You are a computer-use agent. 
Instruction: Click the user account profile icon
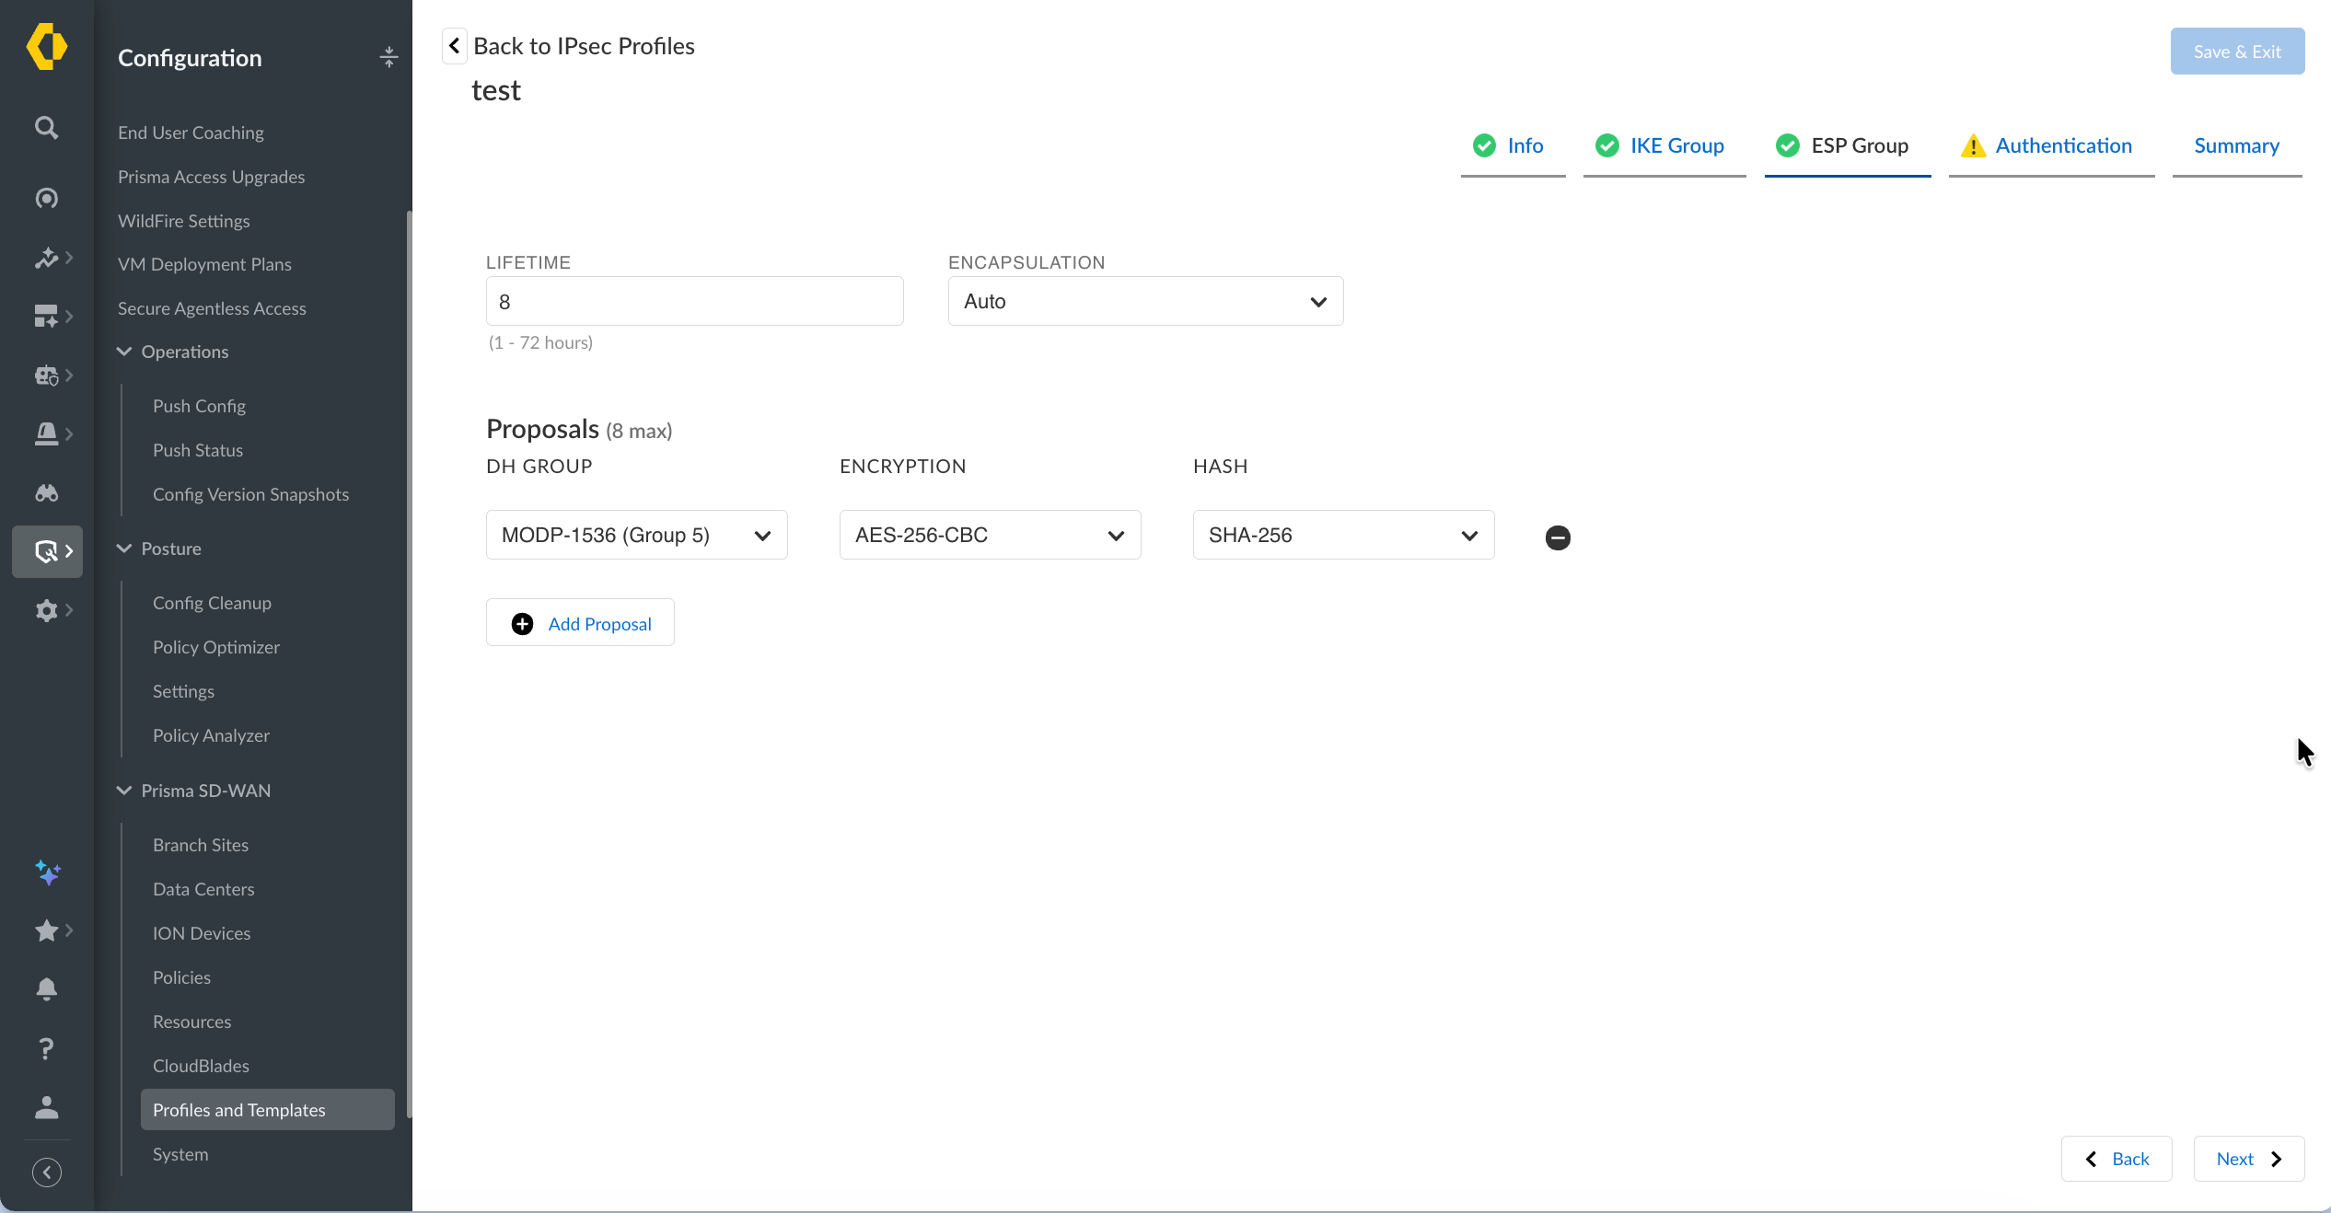point(46,1107)
